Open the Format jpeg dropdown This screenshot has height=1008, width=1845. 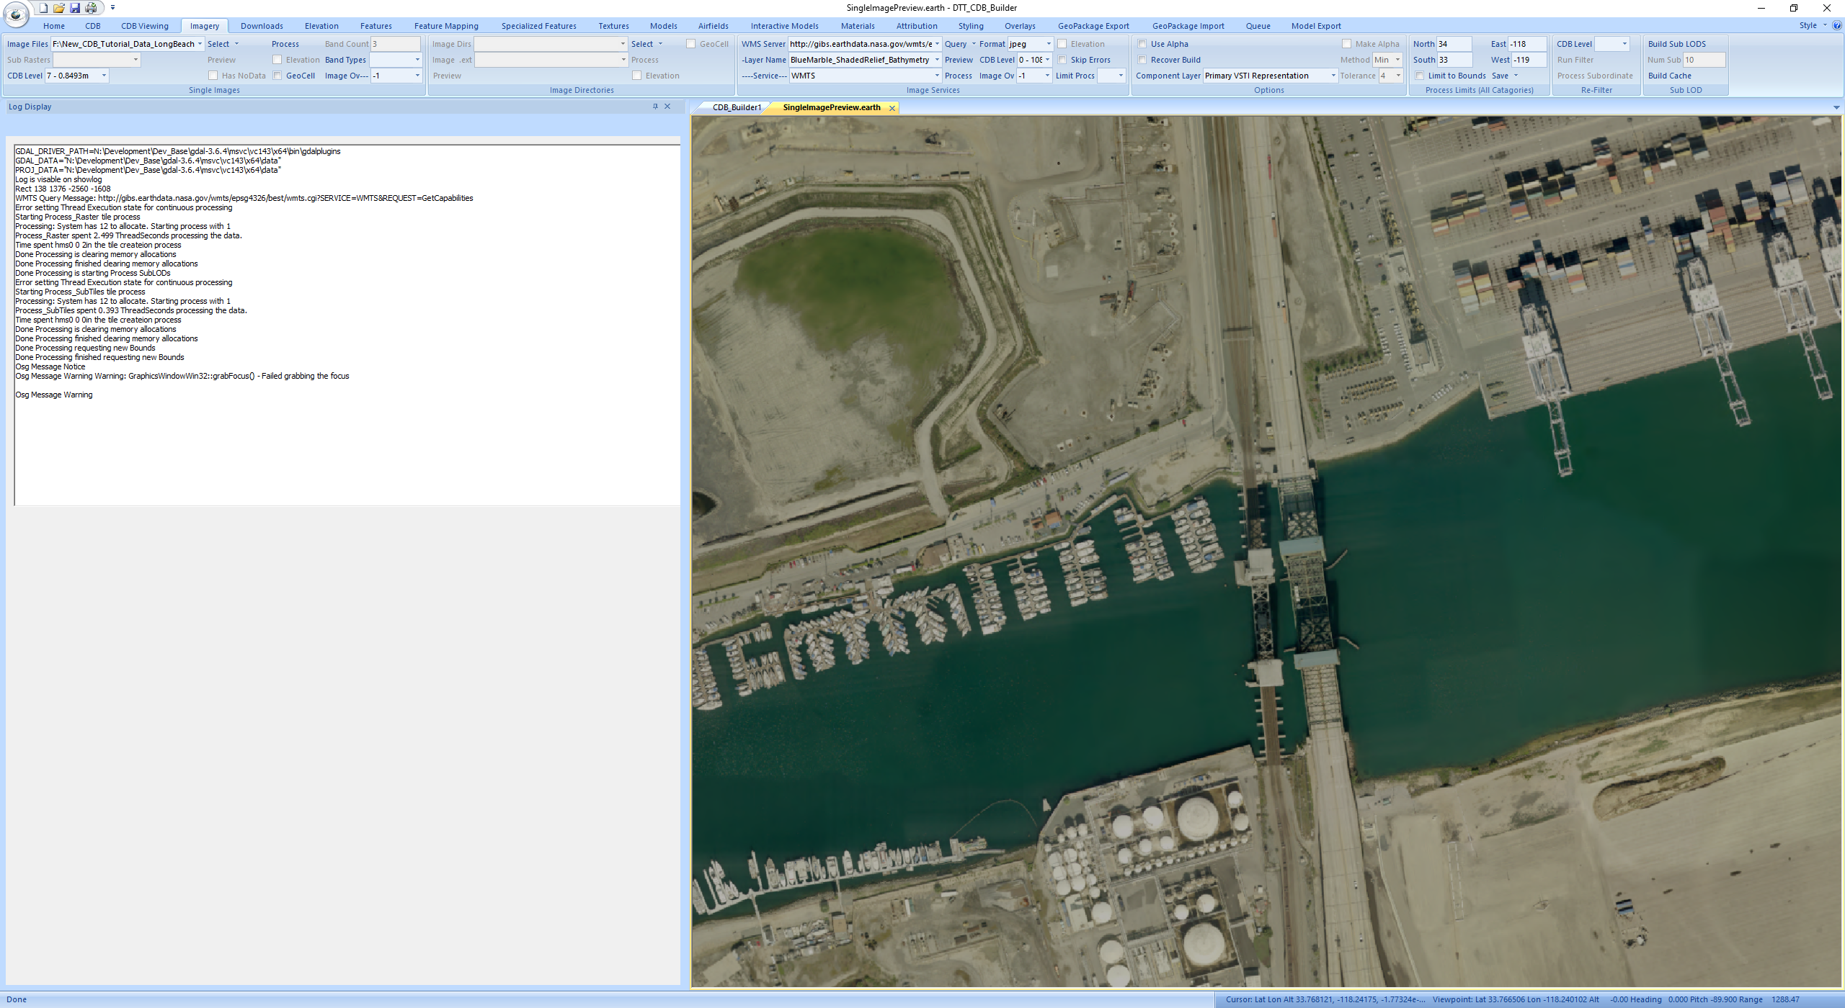(1049, 44)
